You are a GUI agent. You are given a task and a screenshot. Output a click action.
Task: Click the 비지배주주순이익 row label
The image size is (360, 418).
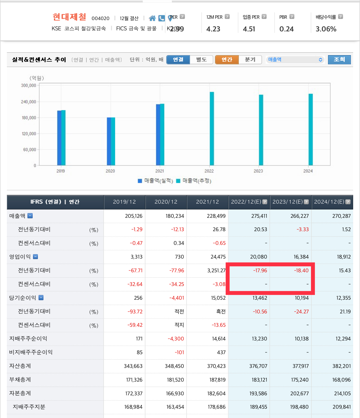(x=31, y=352)
